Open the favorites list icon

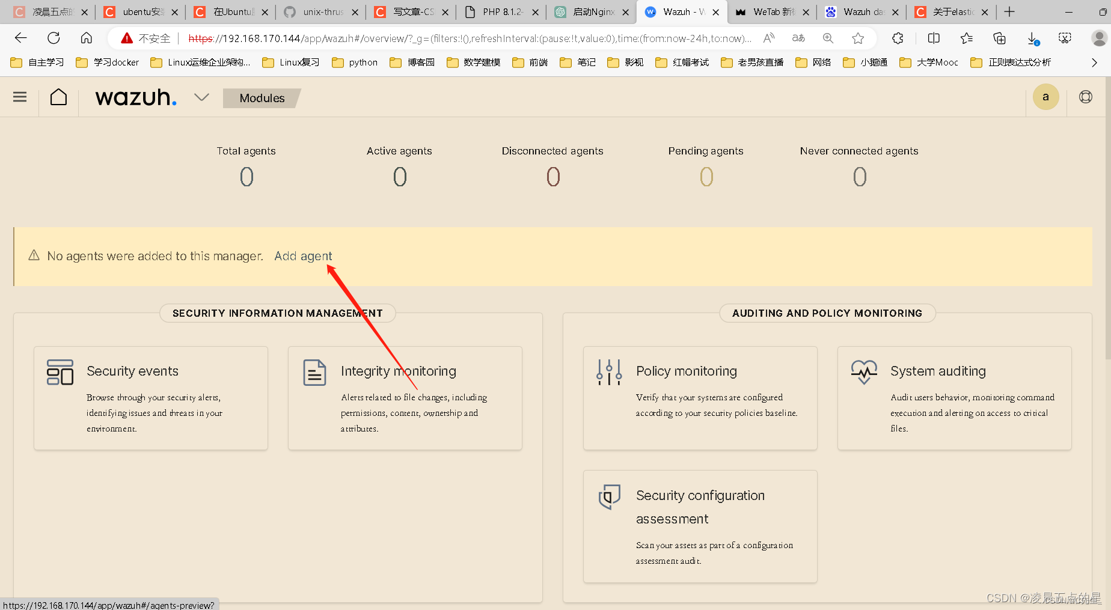967,38
